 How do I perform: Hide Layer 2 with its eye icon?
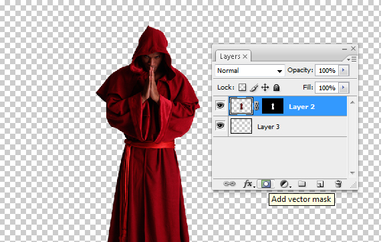(x=220, y=106)
